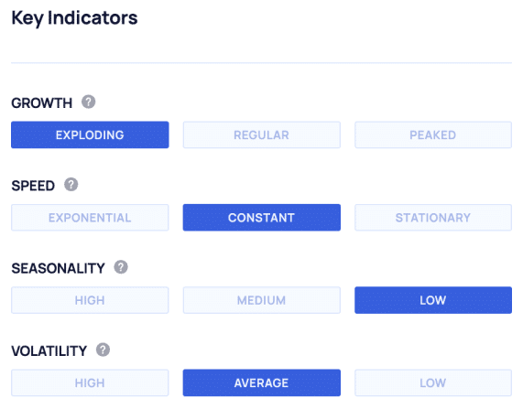Select the Exploding growth option
Viewport: 523px width, 409px height.
pyautogui.click(x=90, y=135)
